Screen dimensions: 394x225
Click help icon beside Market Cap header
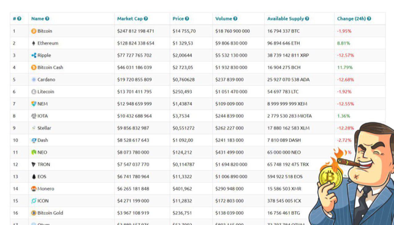(146, 19)
